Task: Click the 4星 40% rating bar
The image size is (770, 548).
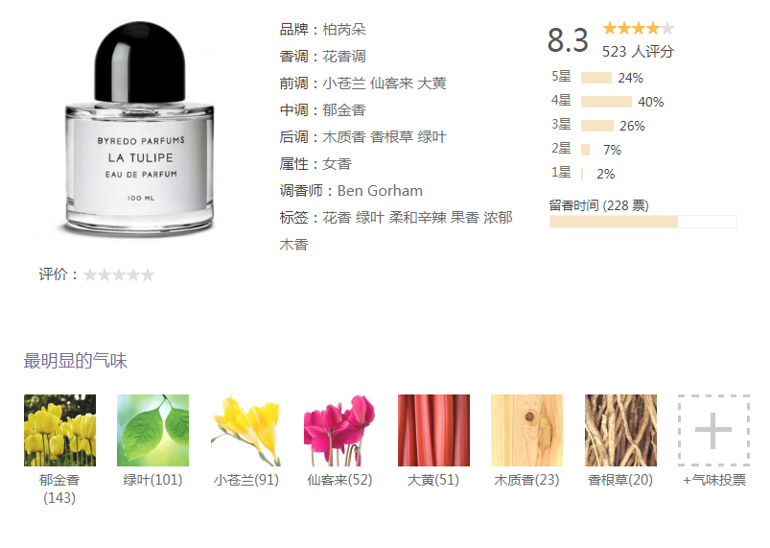Action: pos(606,102)
